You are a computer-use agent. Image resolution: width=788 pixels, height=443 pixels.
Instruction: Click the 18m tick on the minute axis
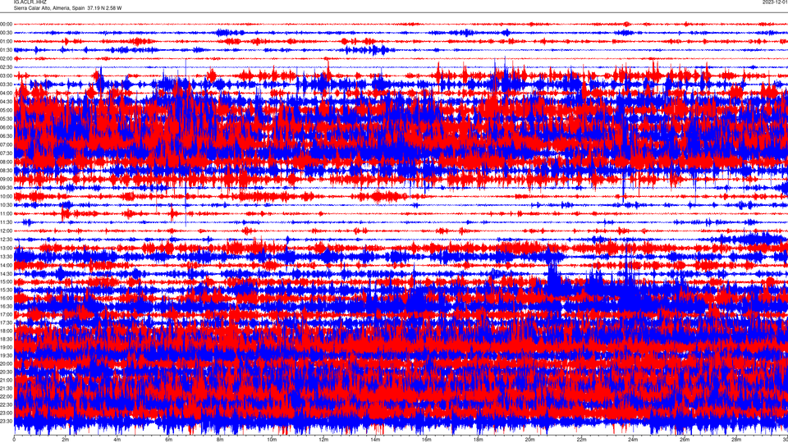click(478, 440)
